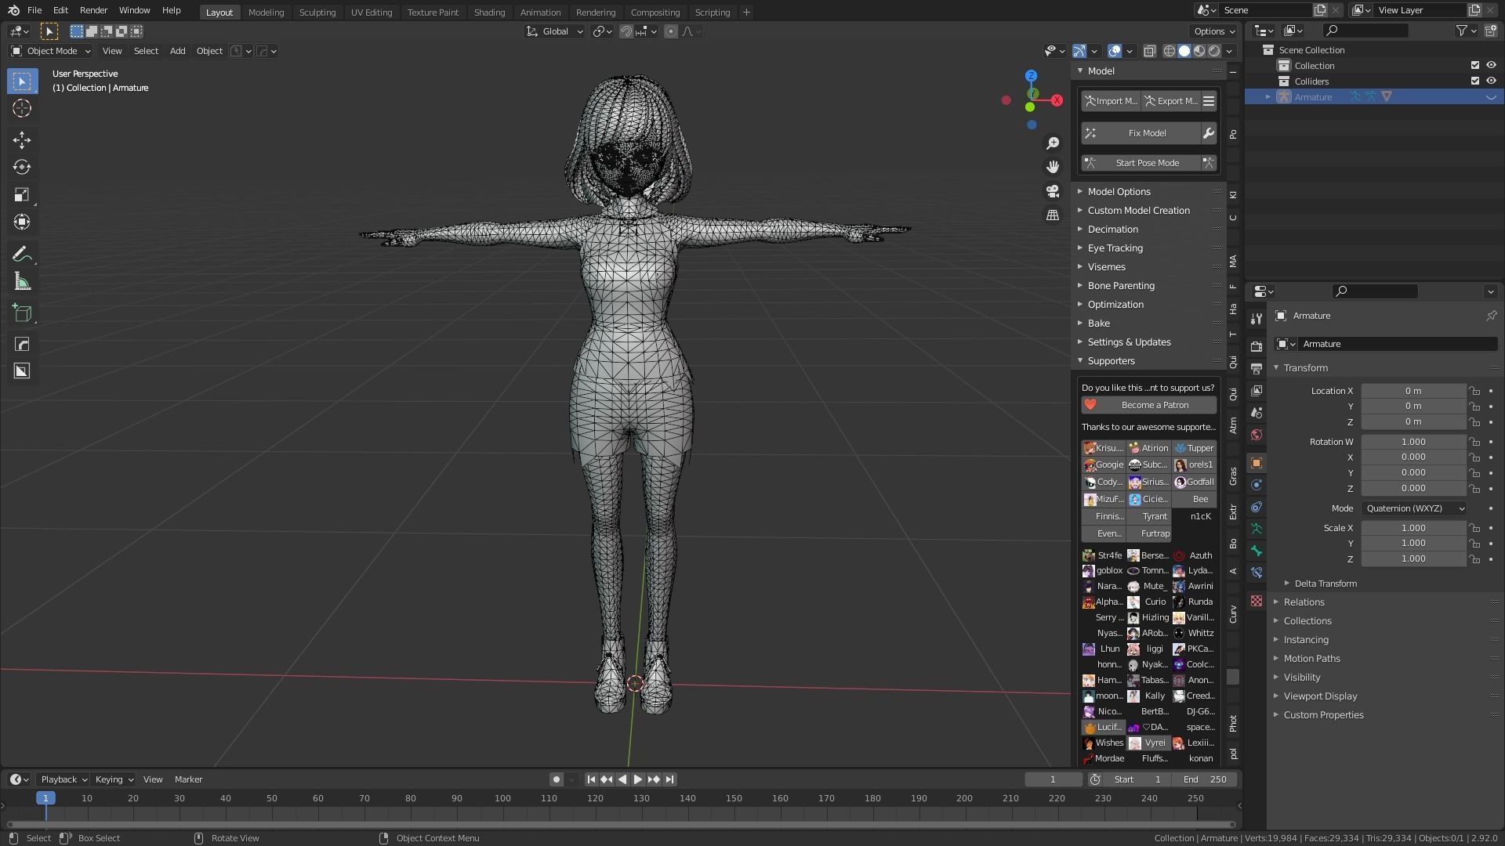Select the Transform tool
The width and height of the screenshot is (1505, 846).
22,222
